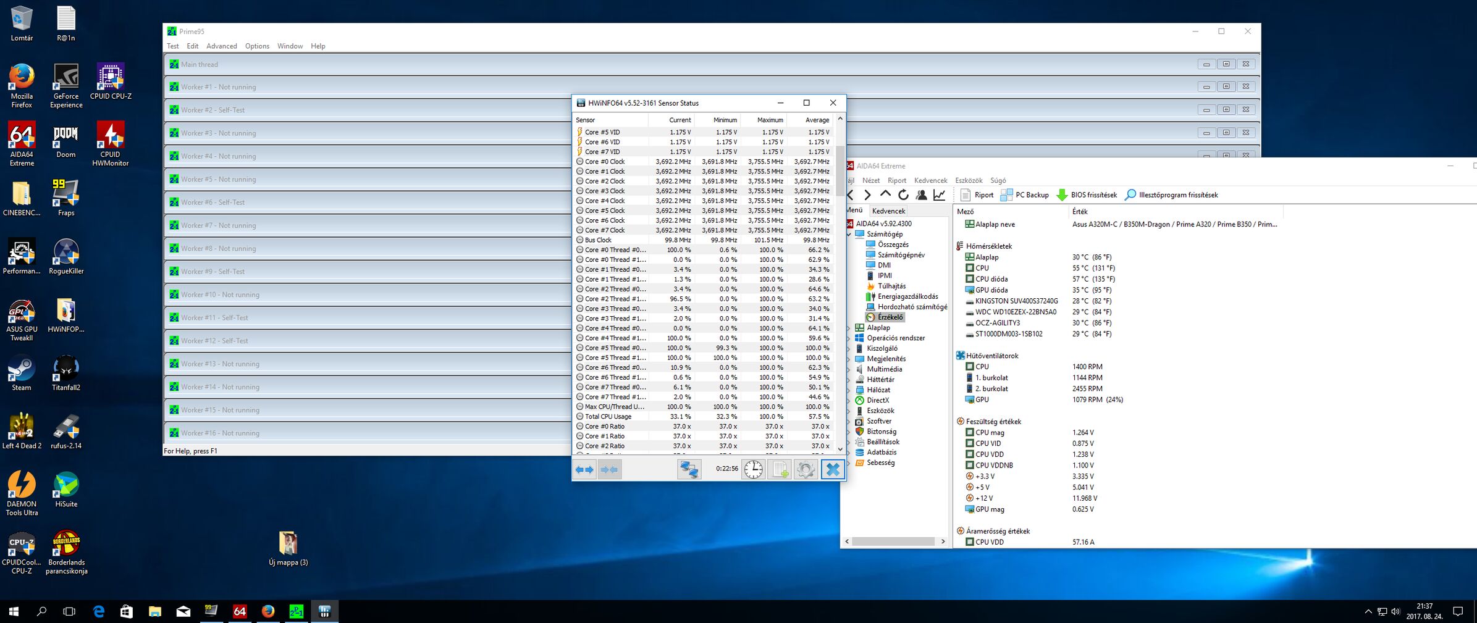The image size is (1477, 623).
Task: Close HWiNFO sensors with blue X button
Action: tap(832, 469)
